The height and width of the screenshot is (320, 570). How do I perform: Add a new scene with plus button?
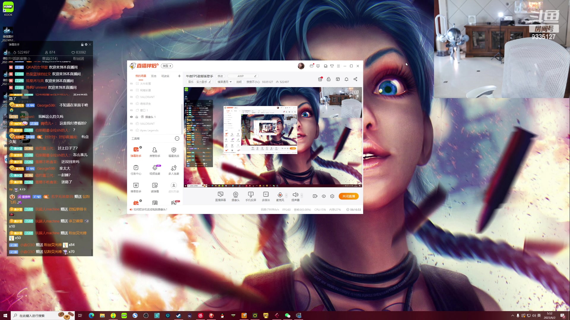(179, 76)
